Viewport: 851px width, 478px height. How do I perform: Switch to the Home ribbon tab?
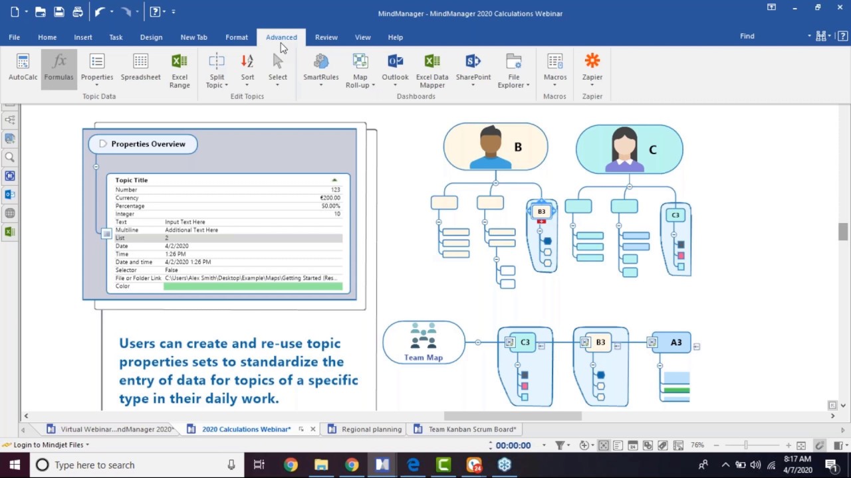point(47,37)
